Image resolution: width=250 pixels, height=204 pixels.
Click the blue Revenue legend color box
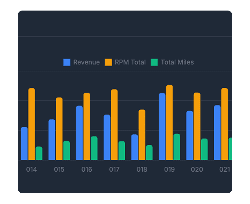[x=67, y=62]
